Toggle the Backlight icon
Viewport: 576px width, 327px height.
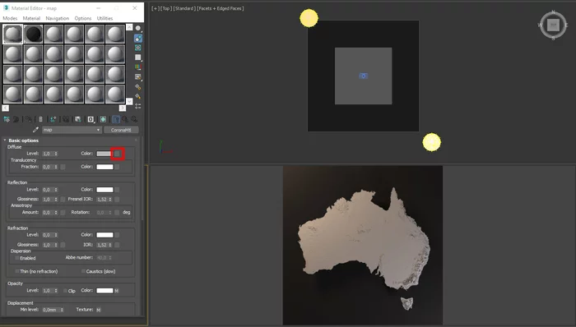click(x=137, y=38)
